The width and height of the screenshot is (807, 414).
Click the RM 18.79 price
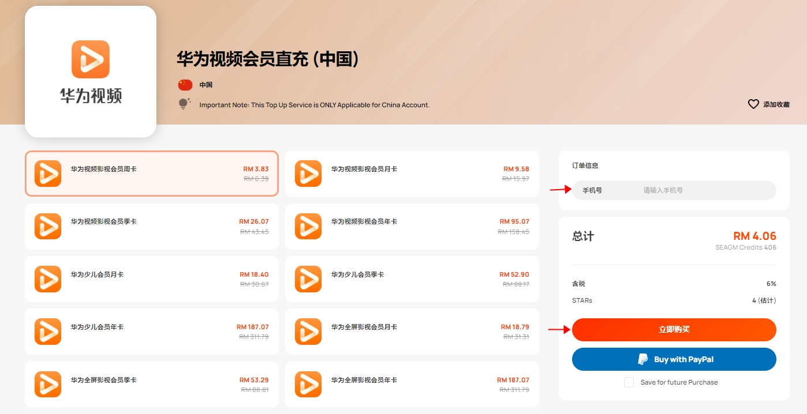pos(515,327)
